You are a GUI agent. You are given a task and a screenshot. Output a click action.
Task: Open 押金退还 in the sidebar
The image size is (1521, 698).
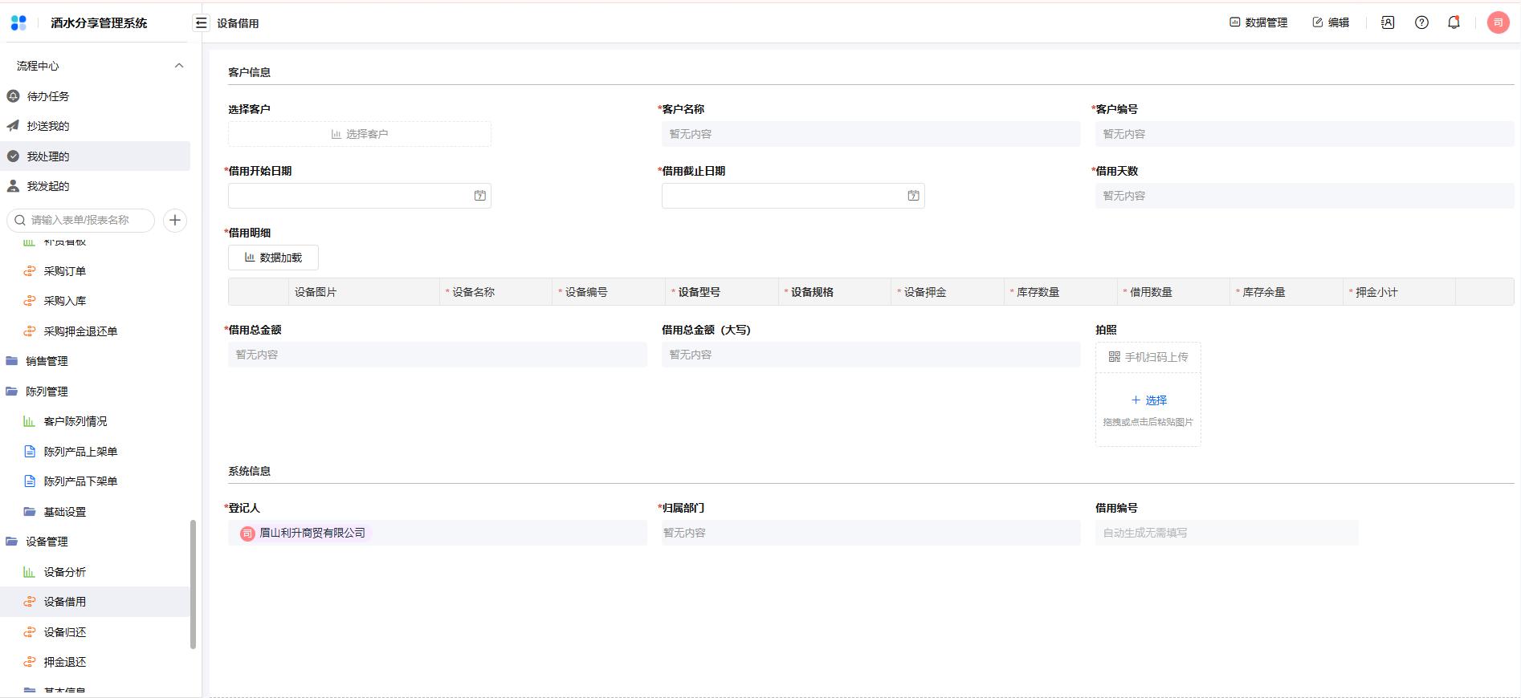click(x=95, y=662)
